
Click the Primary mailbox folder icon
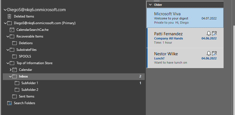pos(9,23)
